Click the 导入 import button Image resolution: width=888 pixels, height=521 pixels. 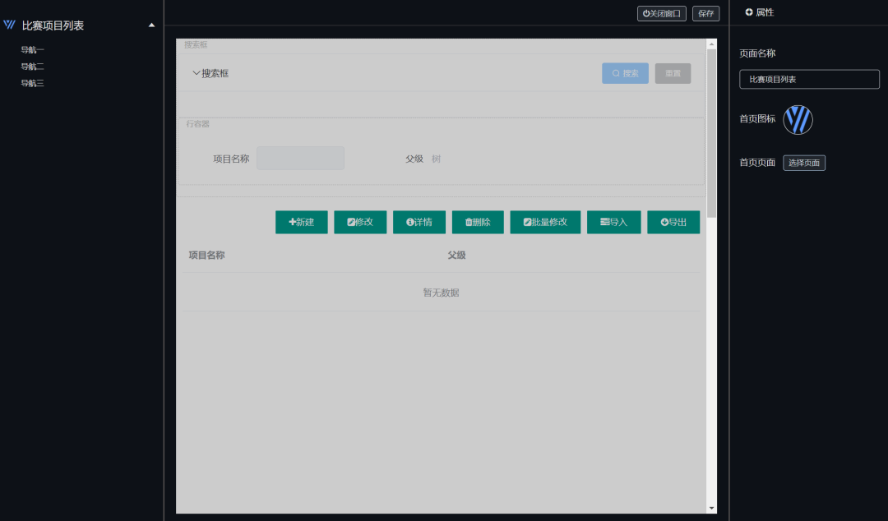coord(613,222)
